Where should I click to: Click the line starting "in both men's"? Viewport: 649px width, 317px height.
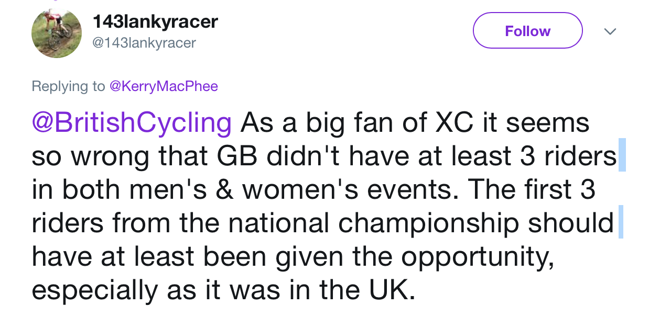click(313, 190)
